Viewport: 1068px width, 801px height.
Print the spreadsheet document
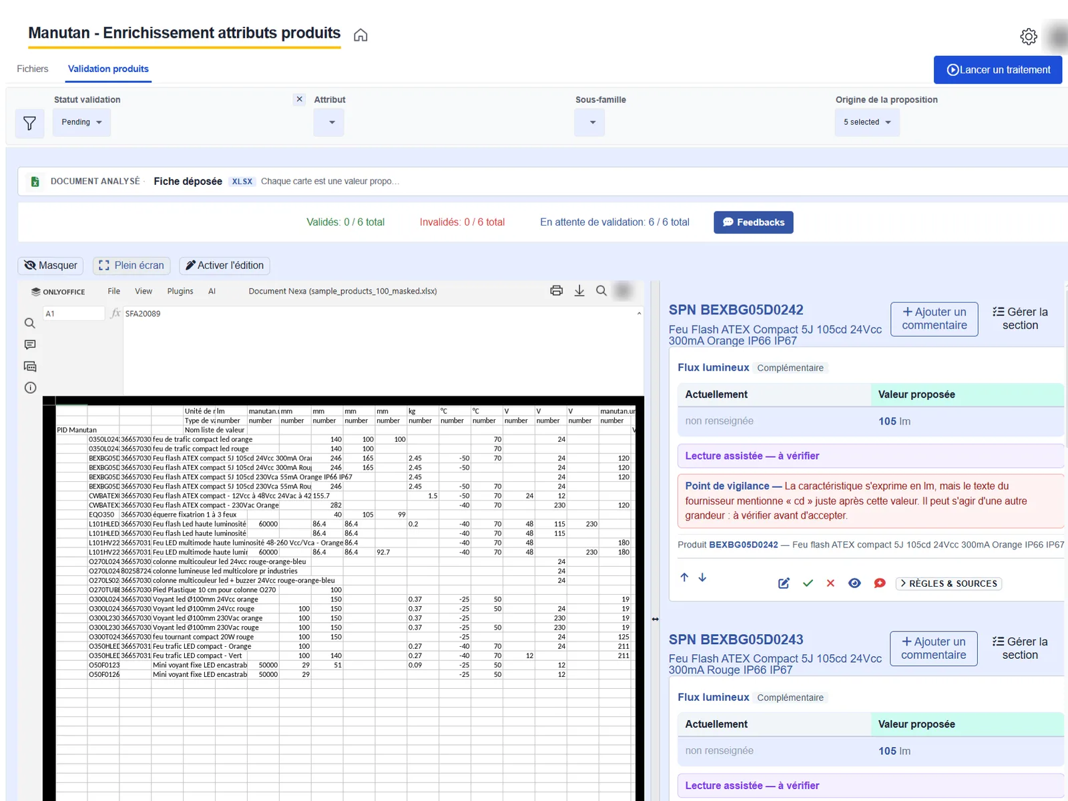(x=557, y=290)
